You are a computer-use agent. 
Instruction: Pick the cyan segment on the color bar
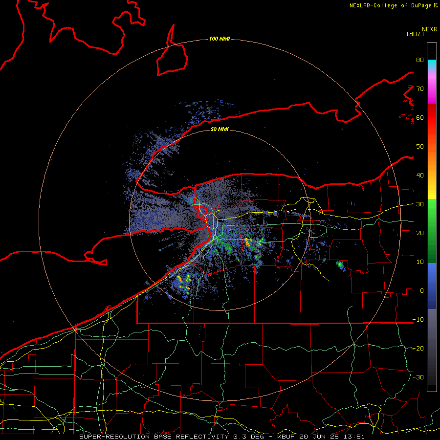click(x=432, y=64)
